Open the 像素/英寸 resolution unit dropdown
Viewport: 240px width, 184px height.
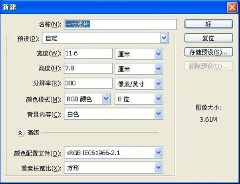click(x=139, y=84)
